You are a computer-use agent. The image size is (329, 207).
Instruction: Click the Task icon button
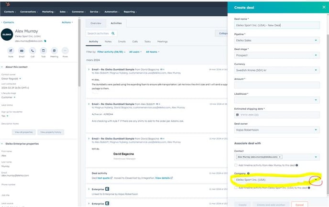pos(44,50)
